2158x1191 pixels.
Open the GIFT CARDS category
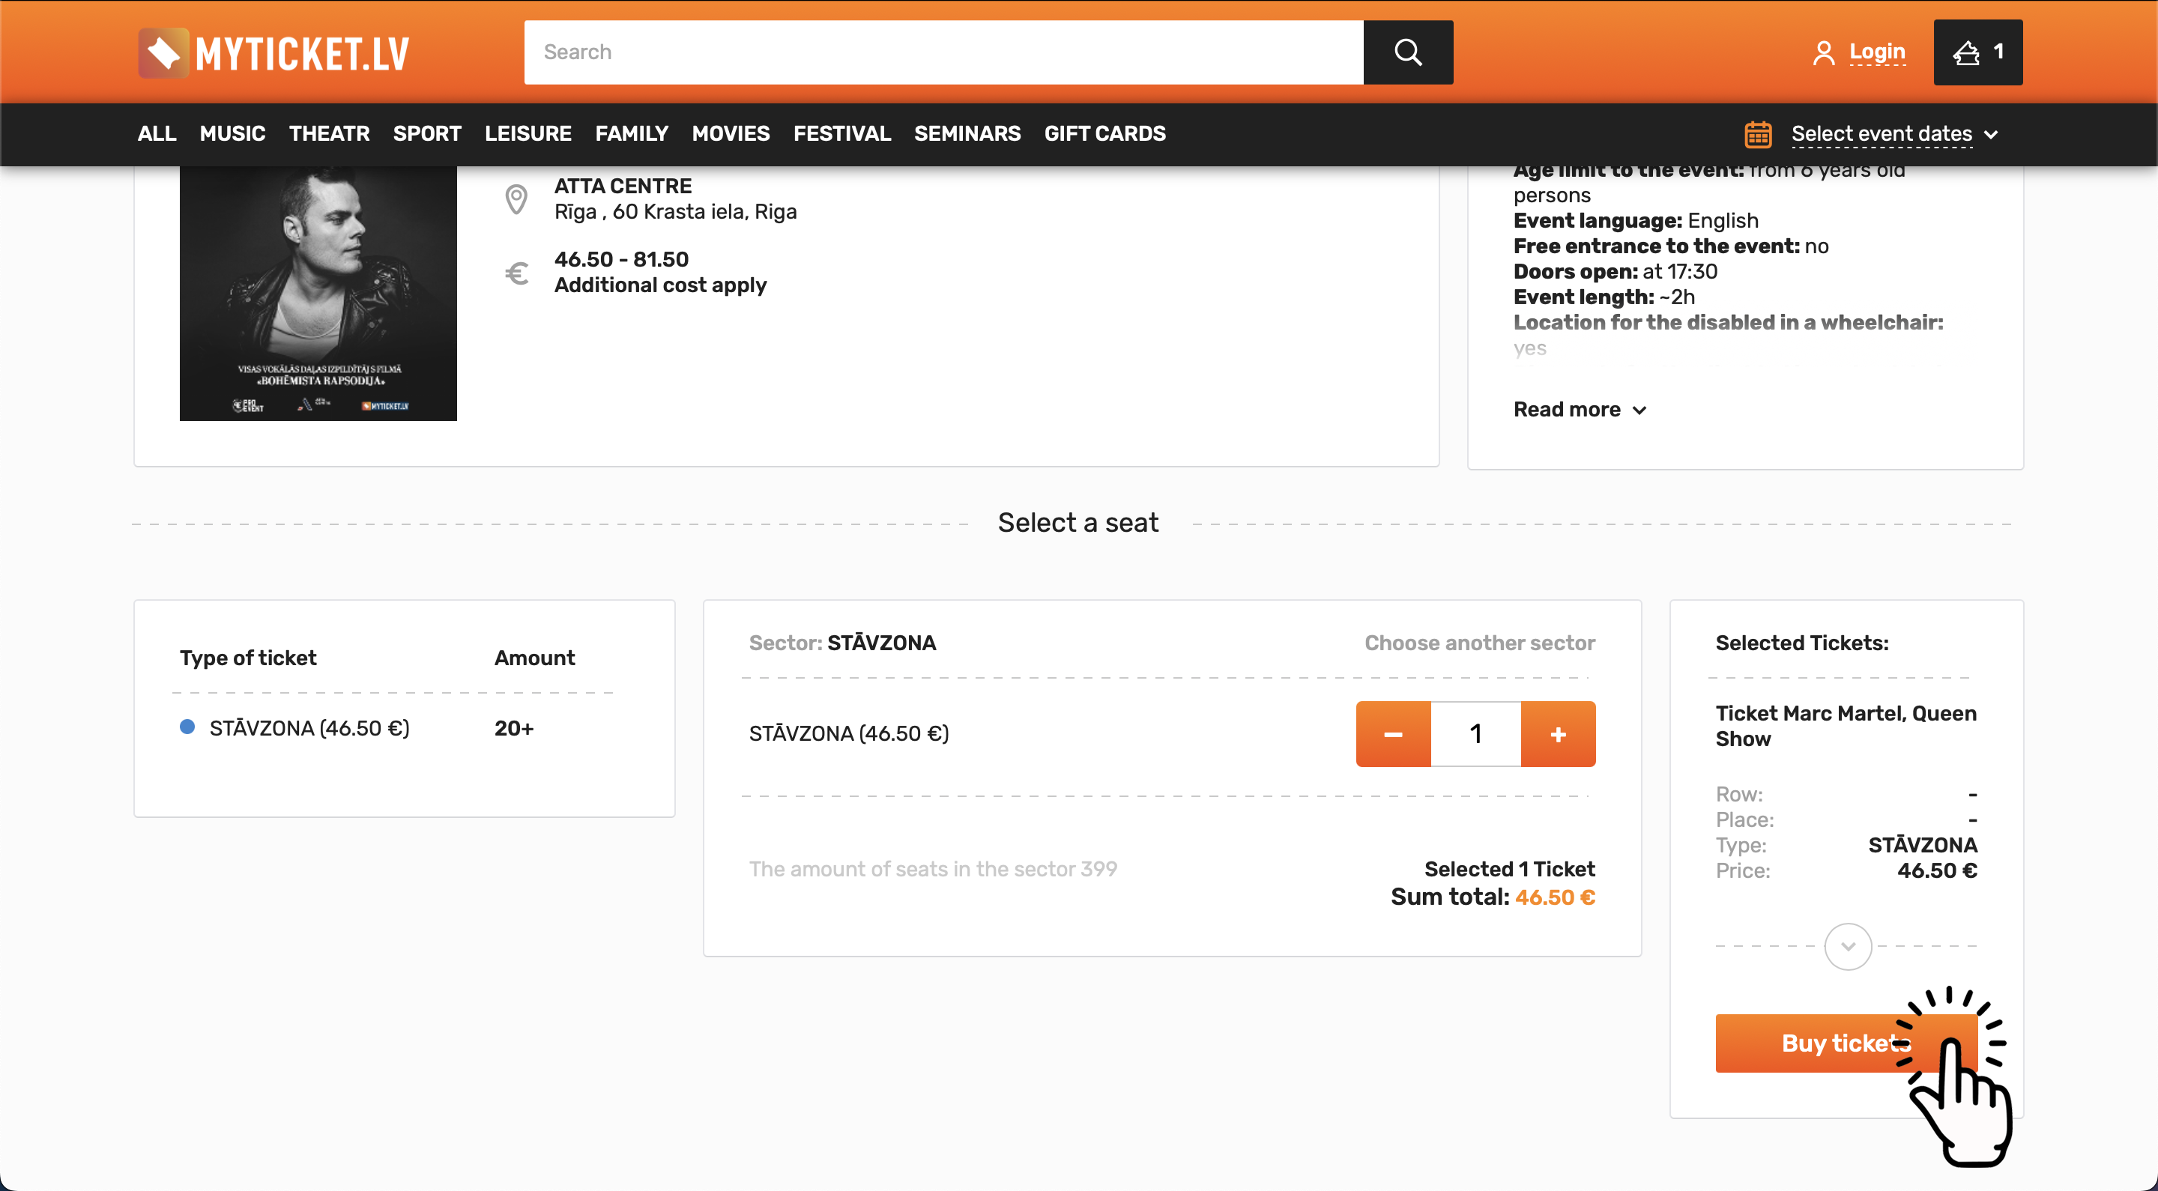[x=1104, y=133]
